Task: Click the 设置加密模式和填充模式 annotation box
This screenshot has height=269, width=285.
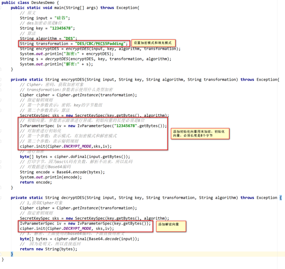Action: [154, 43]
